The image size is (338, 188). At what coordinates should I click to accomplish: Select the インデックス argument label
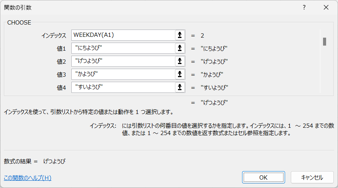tap(54, 36)
